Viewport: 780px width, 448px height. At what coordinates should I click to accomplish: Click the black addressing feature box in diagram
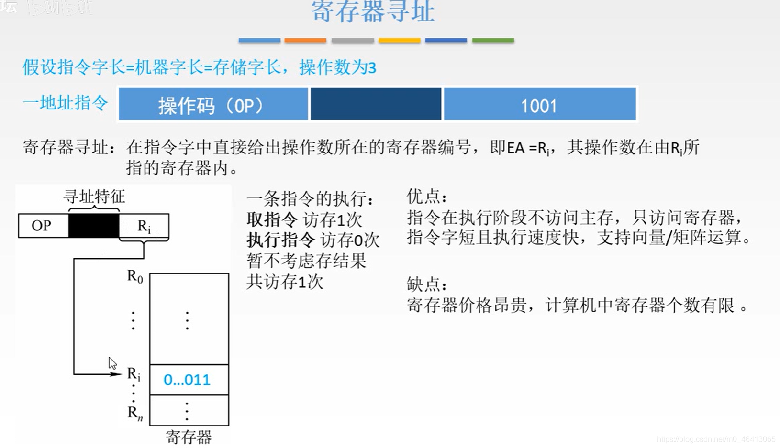coord(94,226)
